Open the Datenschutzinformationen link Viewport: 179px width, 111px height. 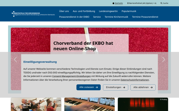(x=135, y=80)
